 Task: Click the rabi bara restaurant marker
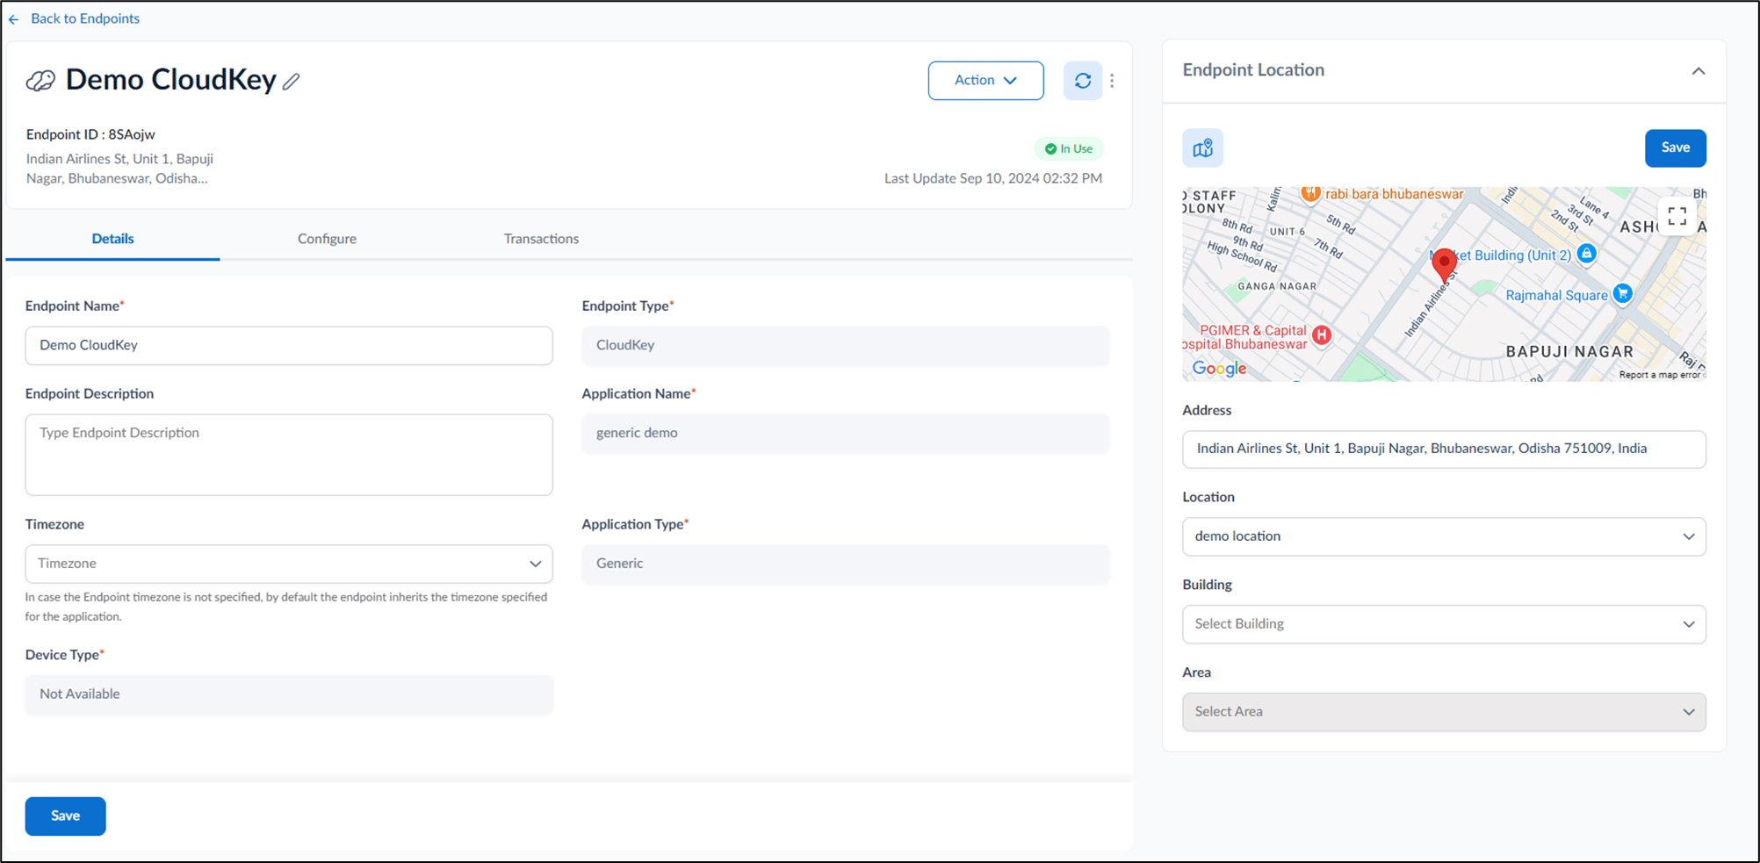[x=1310, y=192]
